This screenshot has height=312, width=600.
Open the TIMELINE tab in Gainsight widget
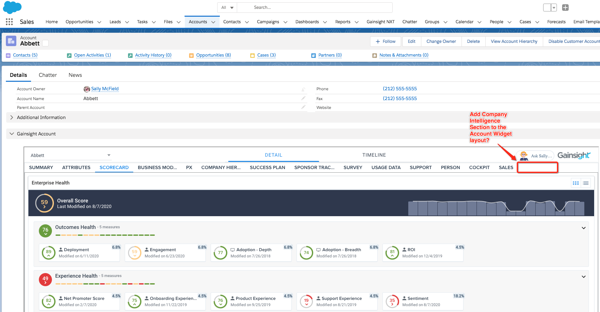(x=374, y=155)
